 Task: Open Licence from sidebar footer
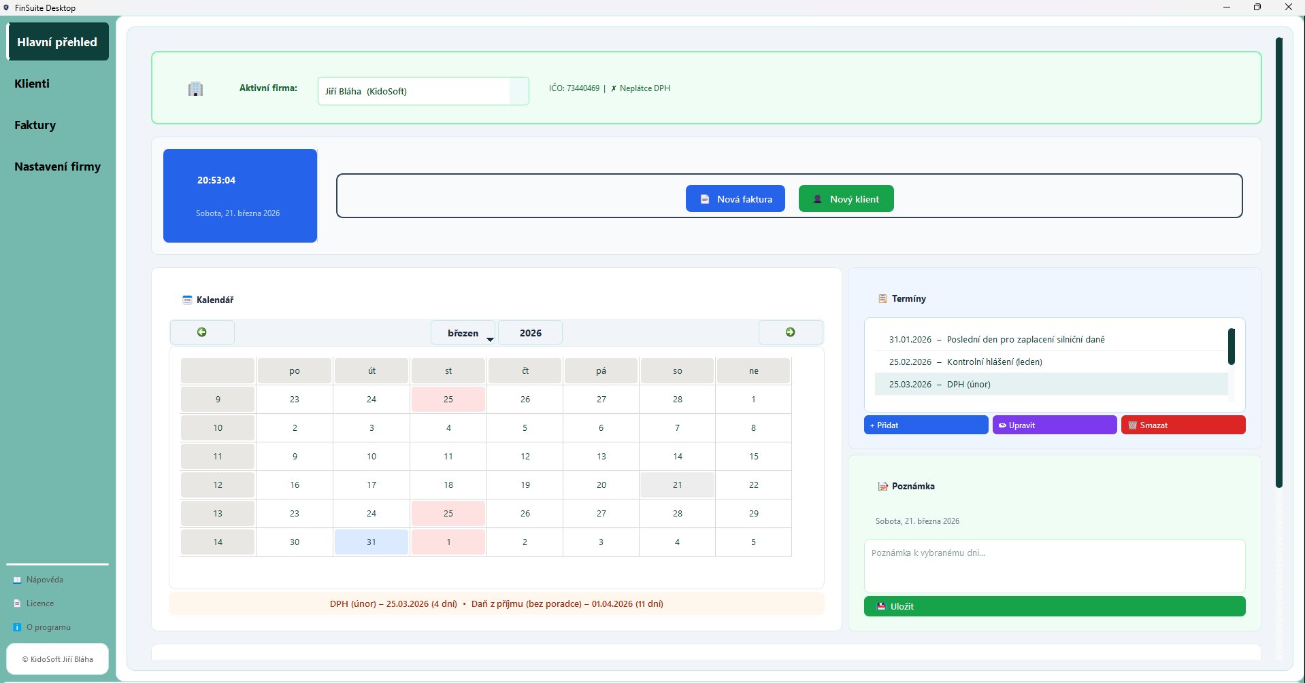tap(39, 603)
